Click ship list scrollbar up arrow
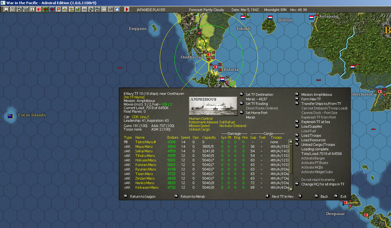Screen dimensions: 391x228 tap(291, 142)
